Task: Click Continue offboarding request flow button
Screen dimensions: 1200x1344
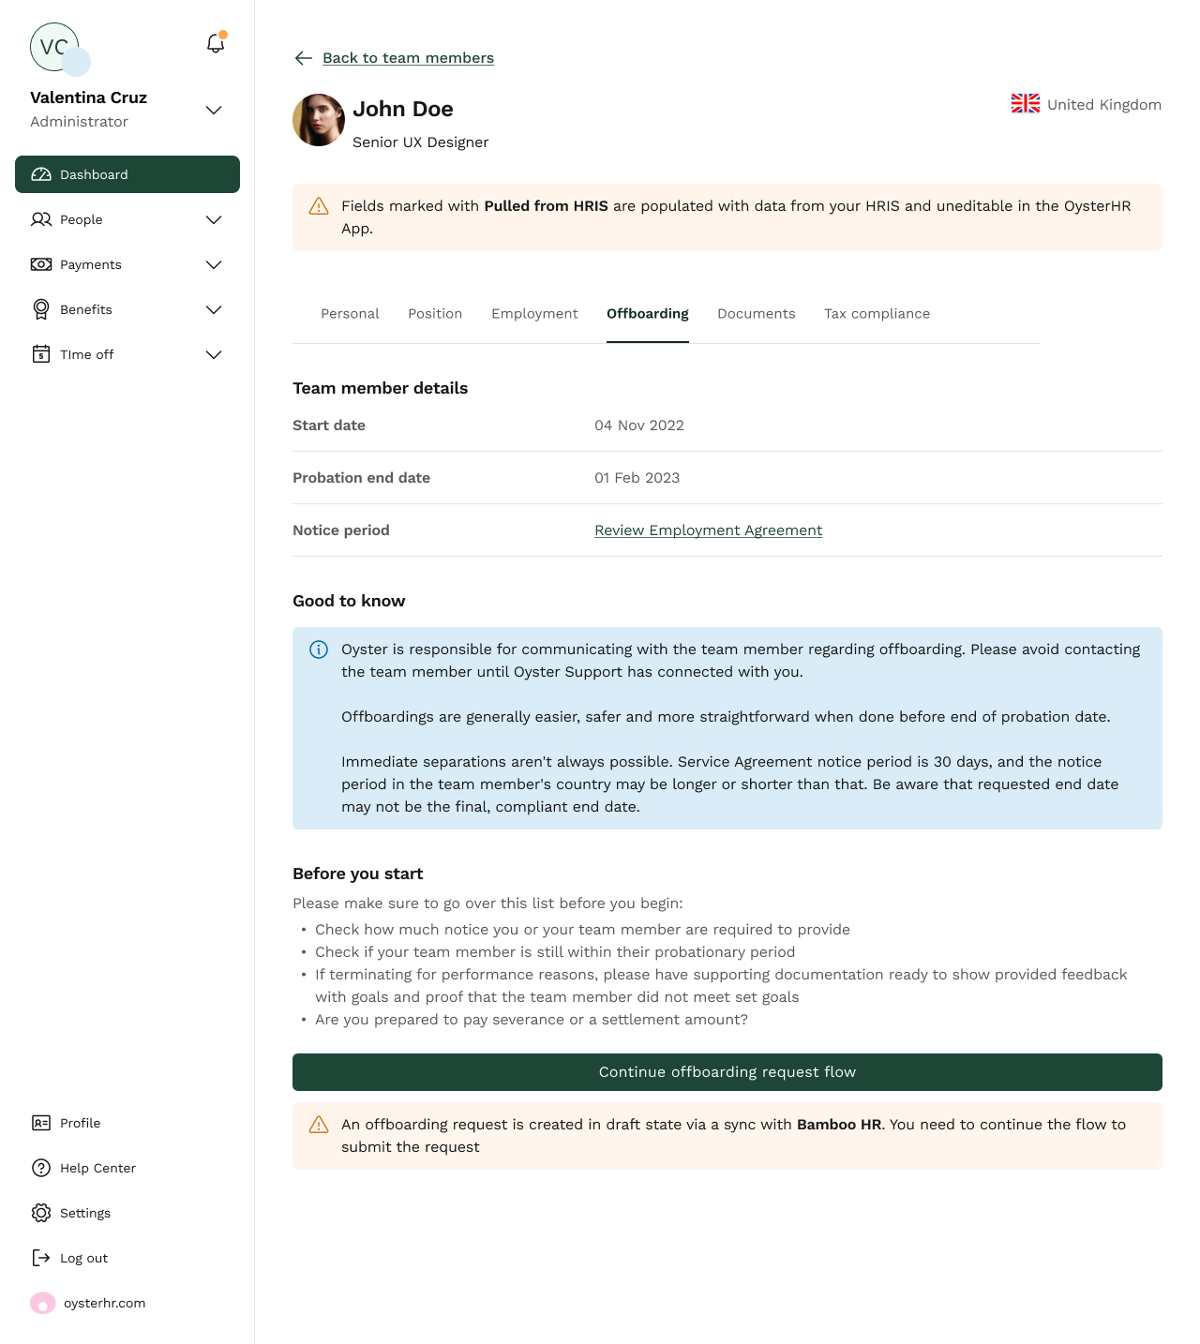Action: (727, 1072)
